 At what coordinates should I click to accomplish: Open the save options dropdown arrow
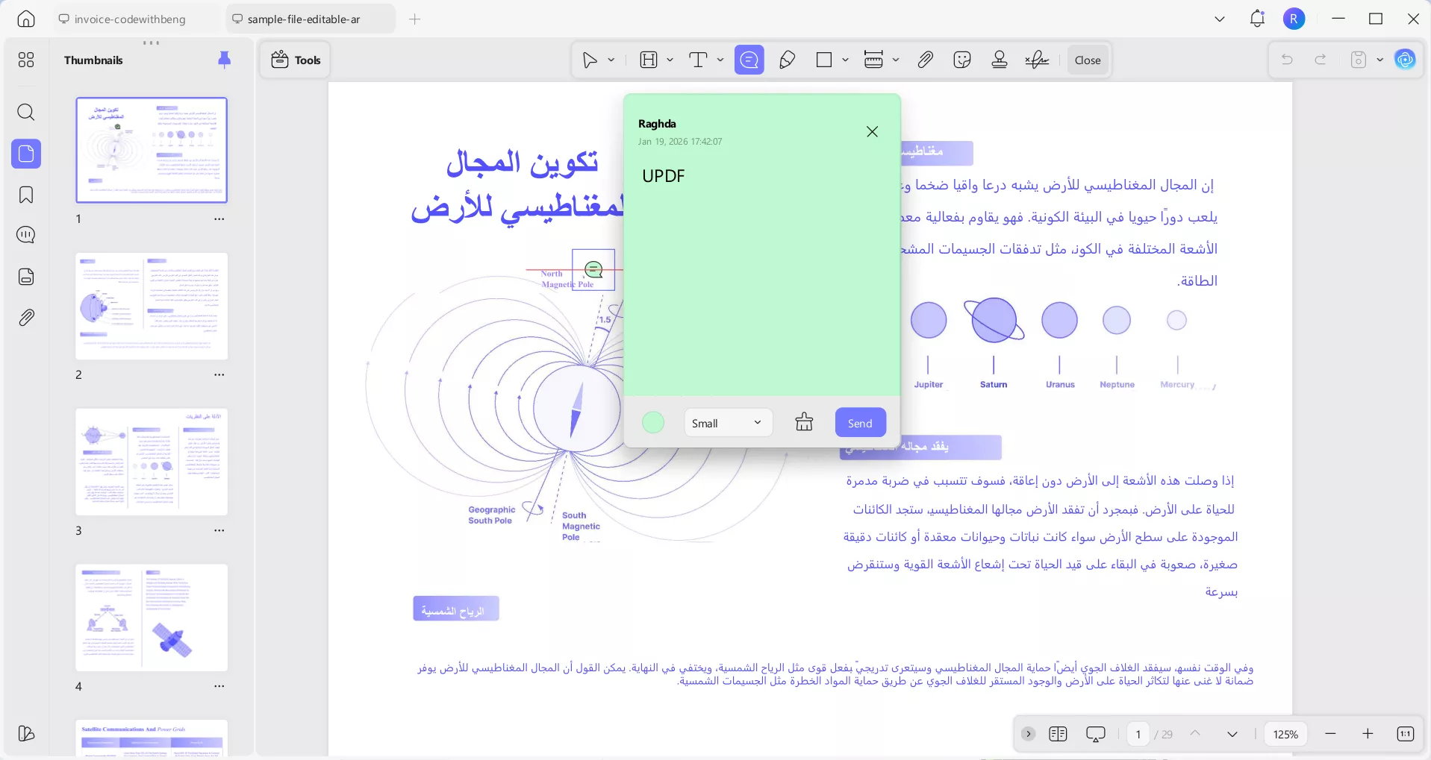click(x=1379, y=60)
